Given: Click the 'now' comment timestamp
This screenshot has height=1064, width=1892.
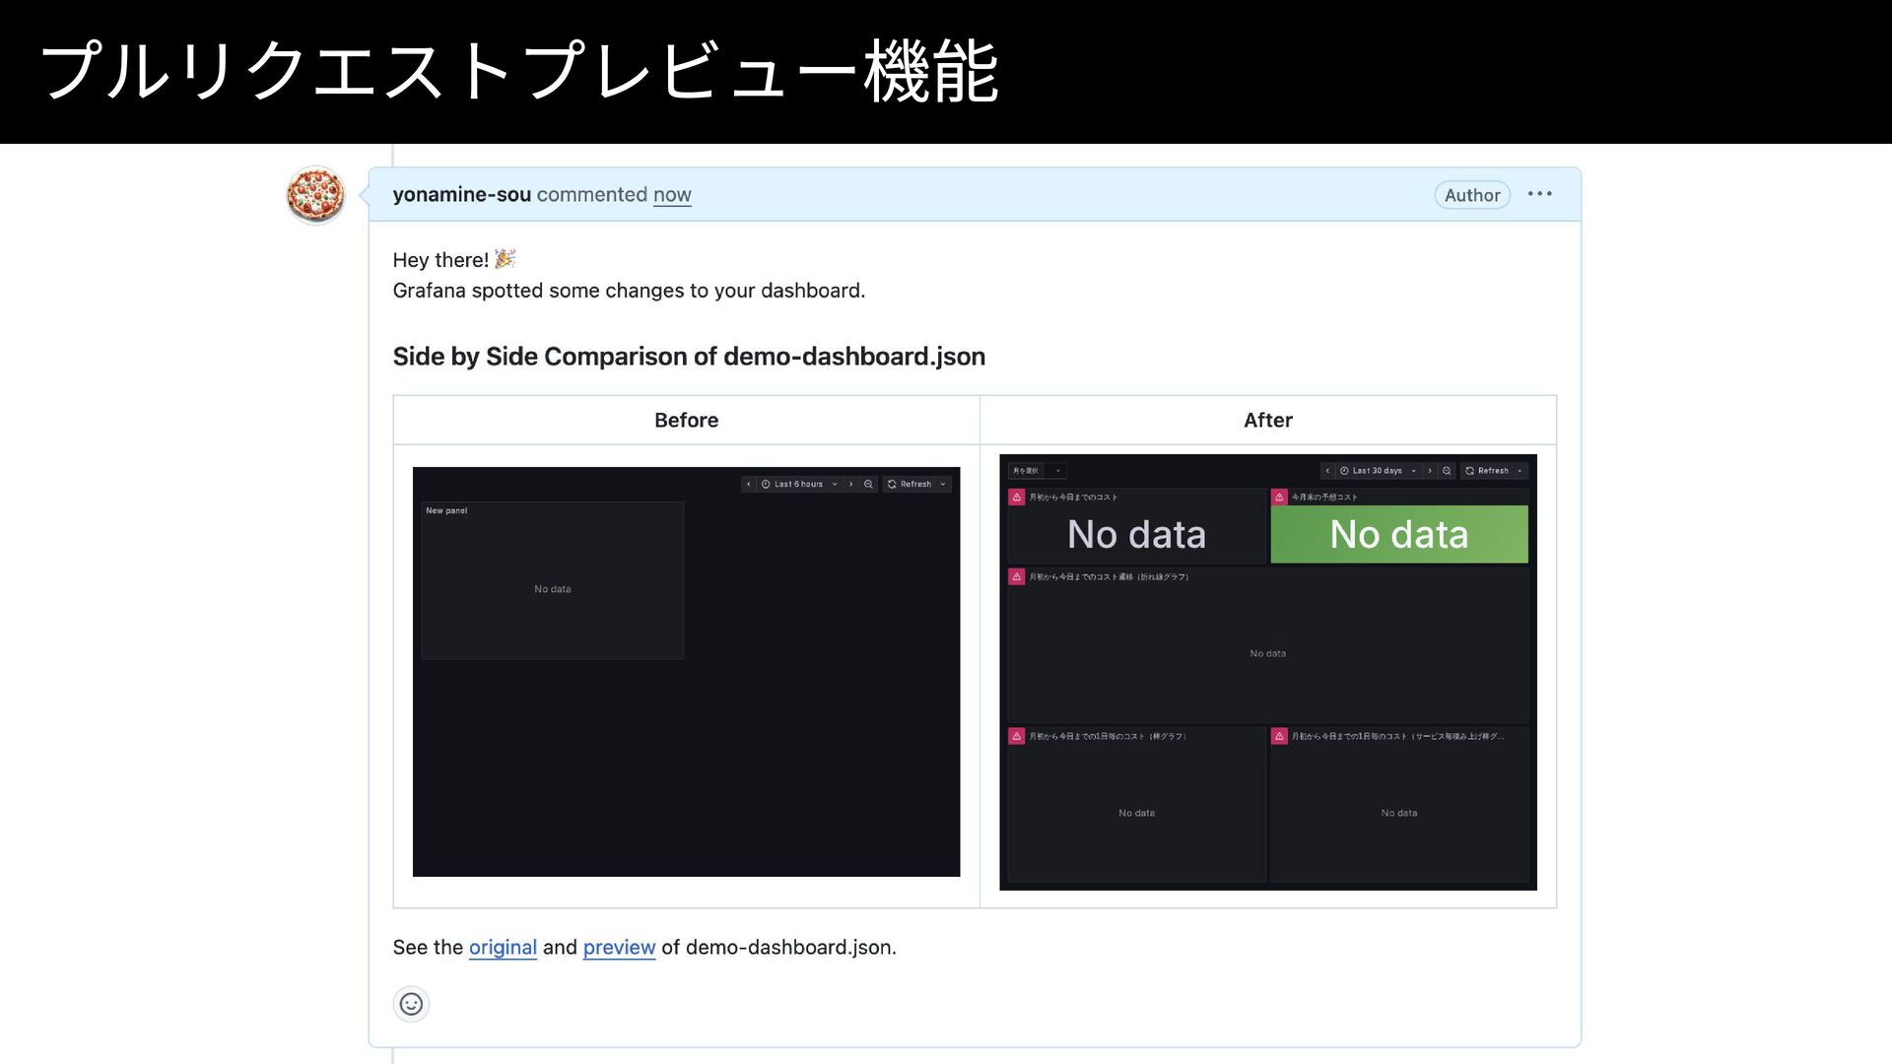Looking at the screenshot, I should coord(672,194).
